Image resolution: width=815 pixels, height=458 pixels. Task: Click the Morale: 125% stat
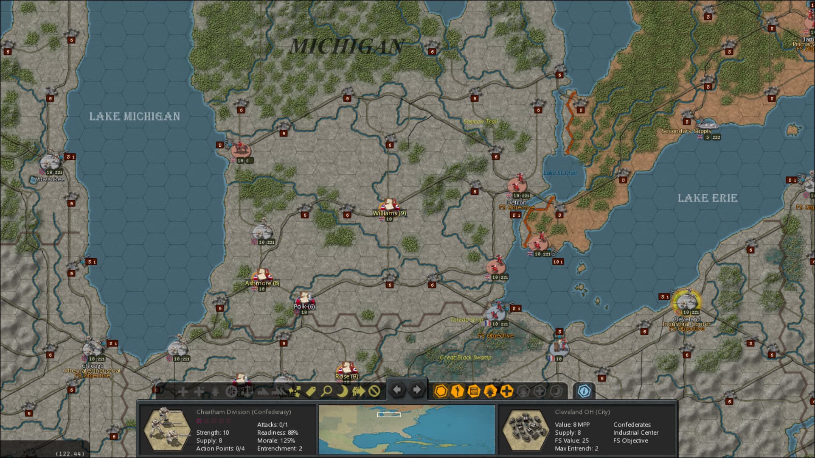click(276, 441)
